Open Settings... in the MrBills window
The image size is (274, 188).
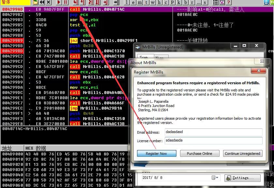(242, 178)
